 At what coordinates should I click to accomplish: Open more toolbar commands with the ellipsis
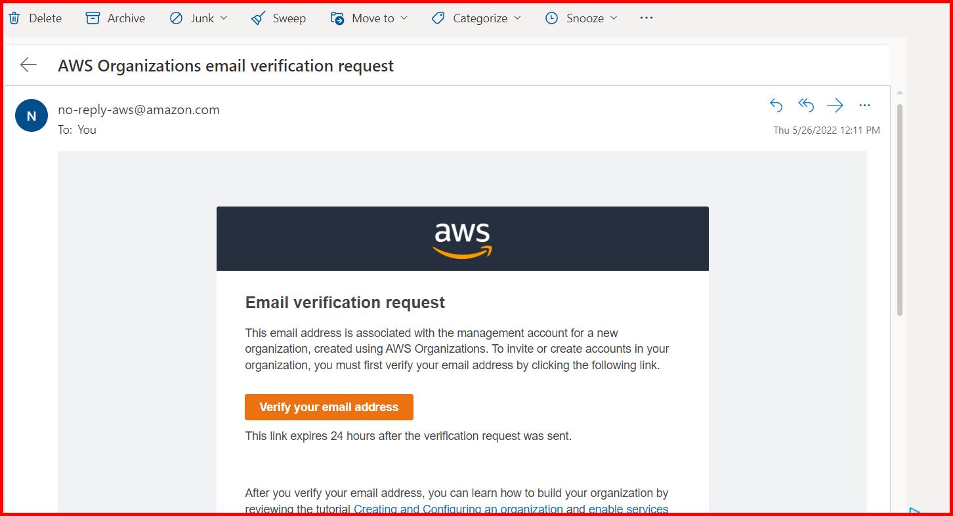coord(646,18)
